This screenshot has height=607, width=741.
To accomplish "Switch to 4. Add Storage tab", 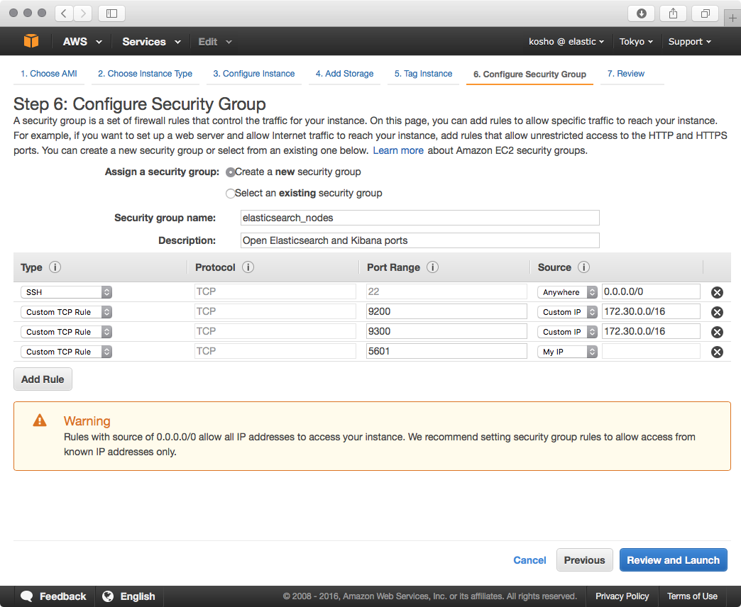I will 344,74.
